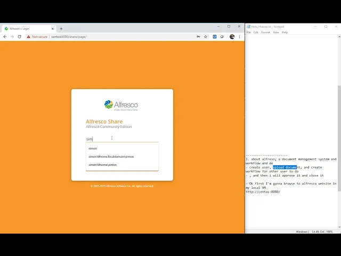Choose the simon10home.localdomain\simon suggestion
The height and width of the screenshot is (256, 341).
pos(122,157)
